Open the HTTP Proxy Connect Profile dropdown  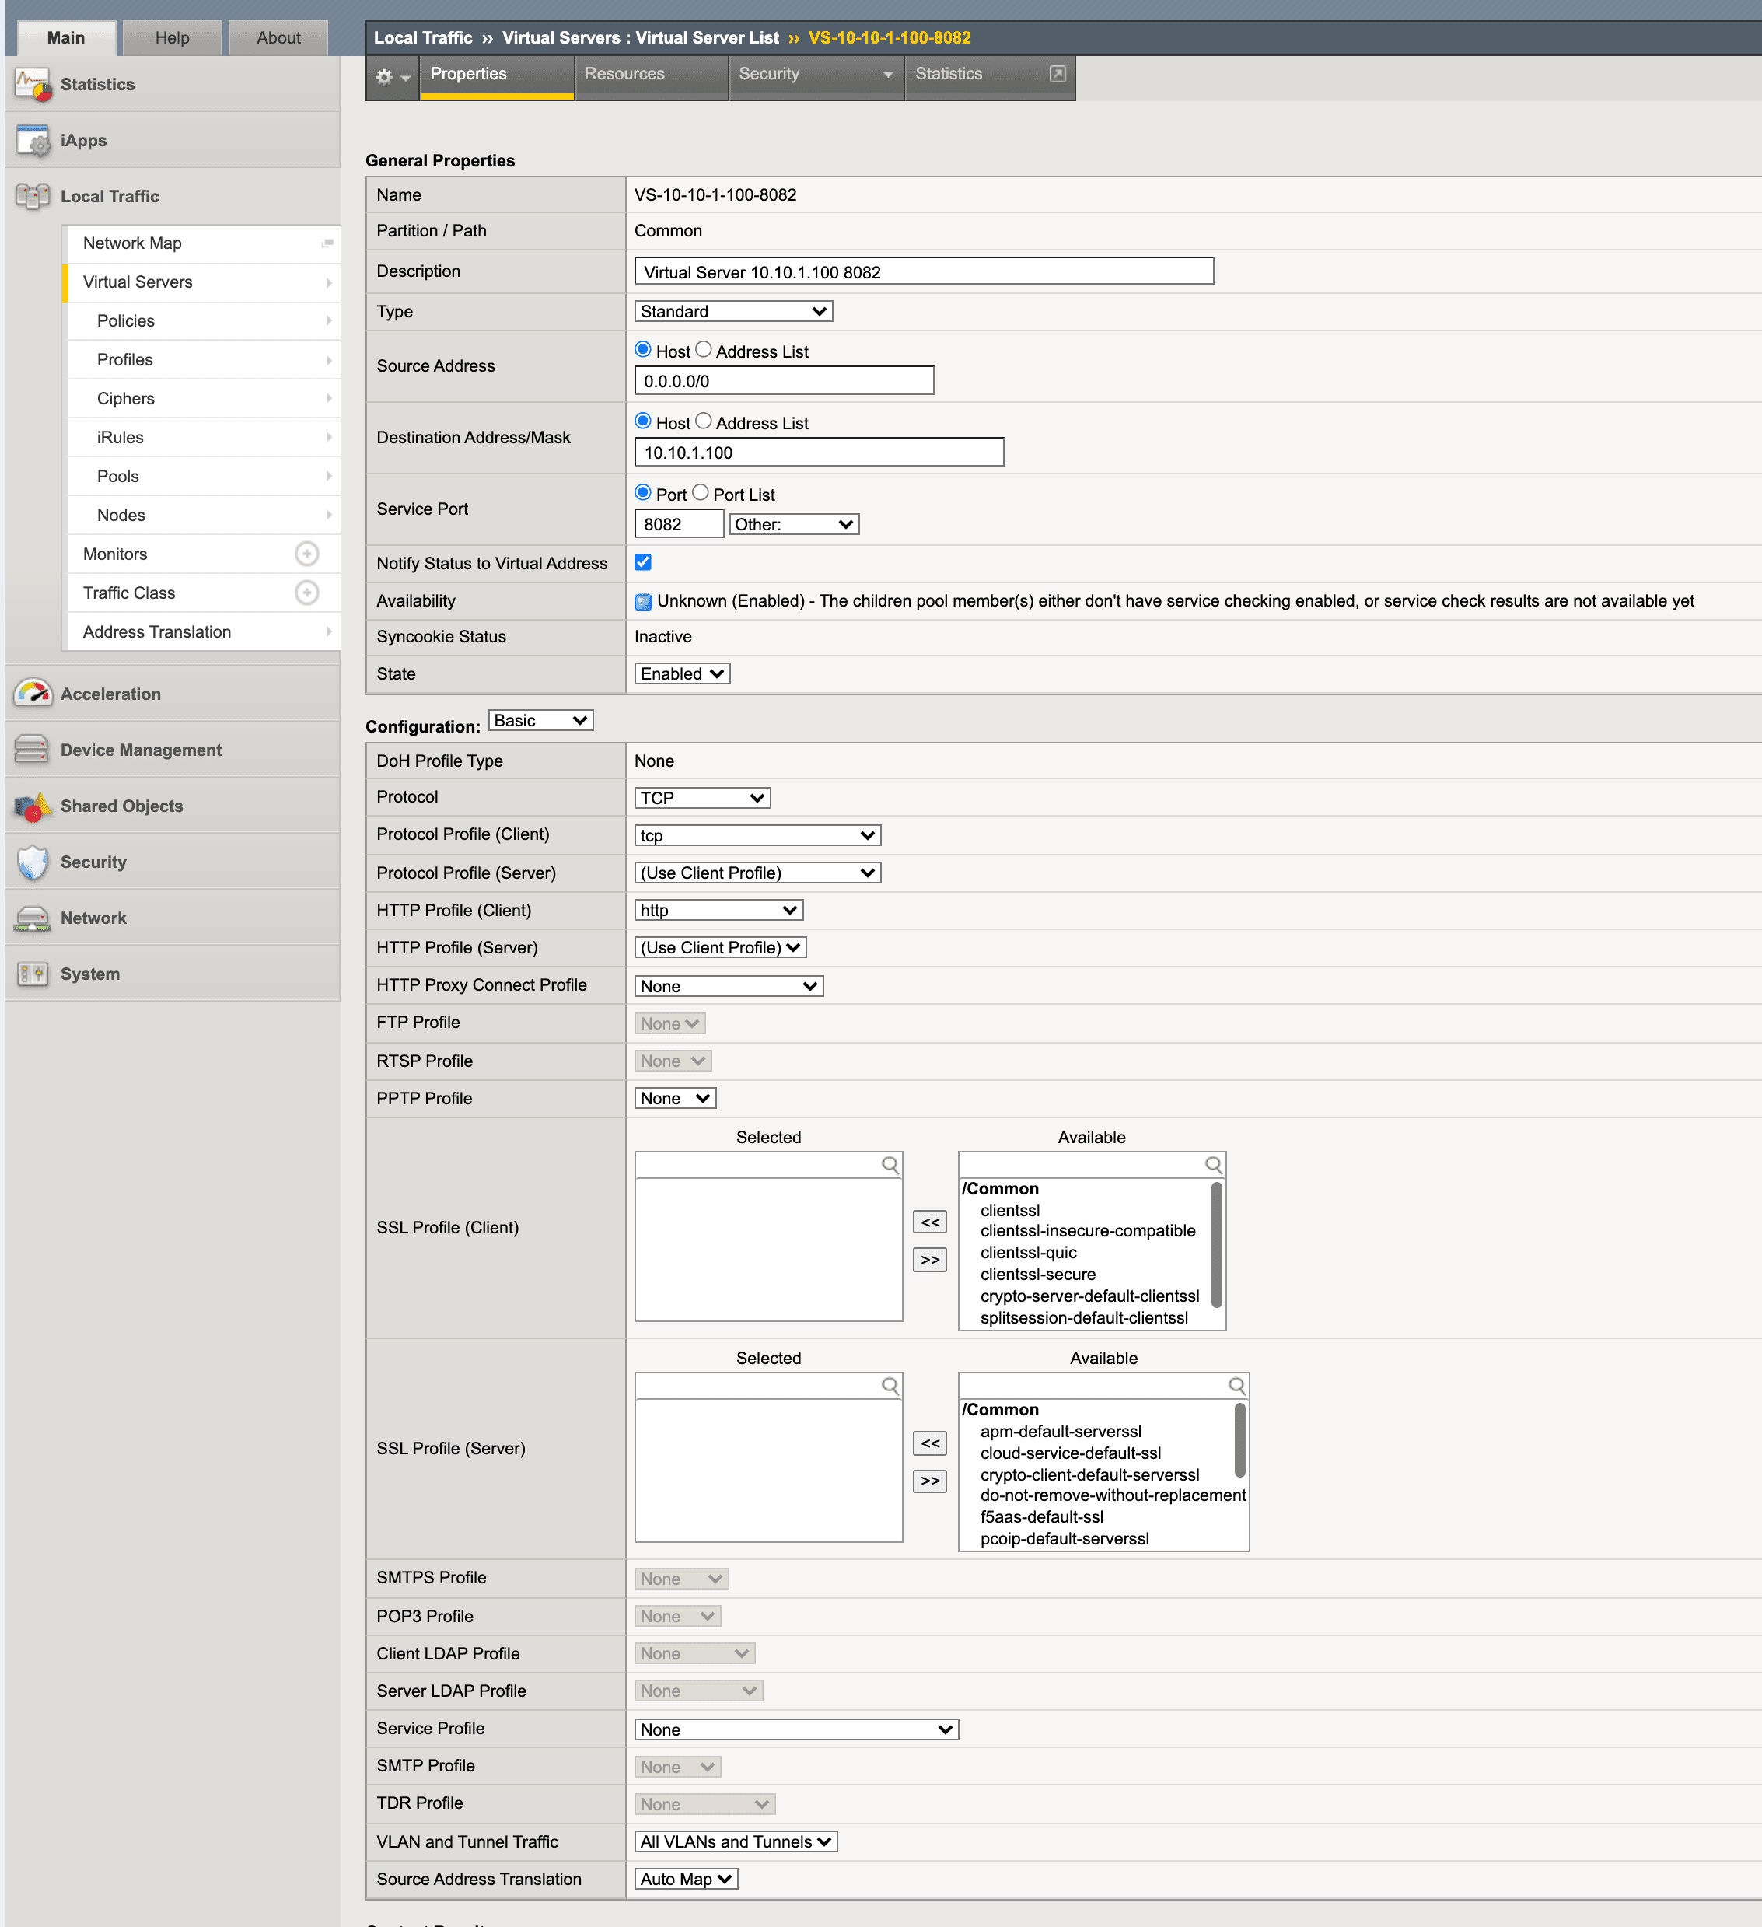[x=728, y=986]
